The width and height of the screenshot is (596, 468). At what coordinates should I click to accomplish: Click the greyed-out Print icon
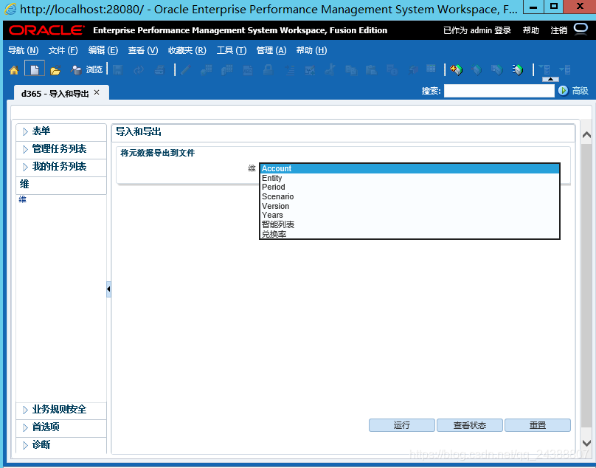[159, 69]
